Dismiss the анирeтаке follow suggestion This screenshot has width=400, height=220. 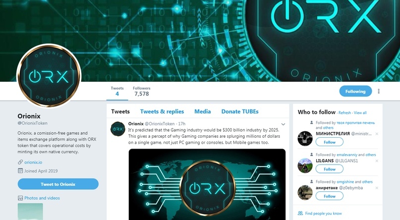click(377, 188)
